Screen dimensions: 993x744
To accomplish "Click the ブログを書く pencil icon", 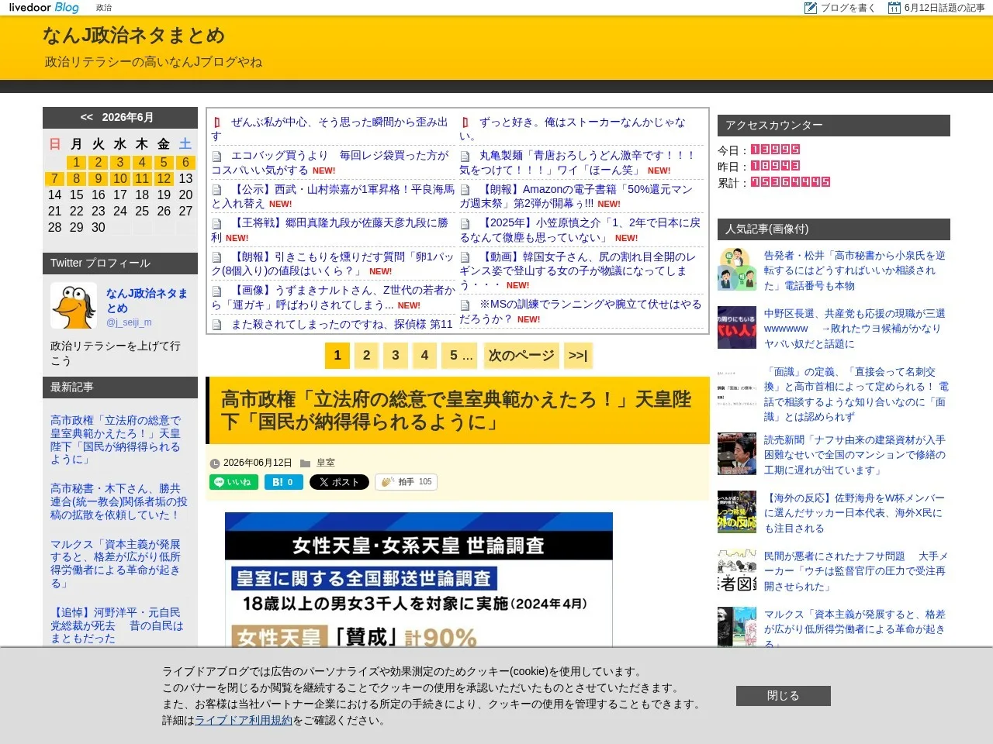I will [811, 8].
